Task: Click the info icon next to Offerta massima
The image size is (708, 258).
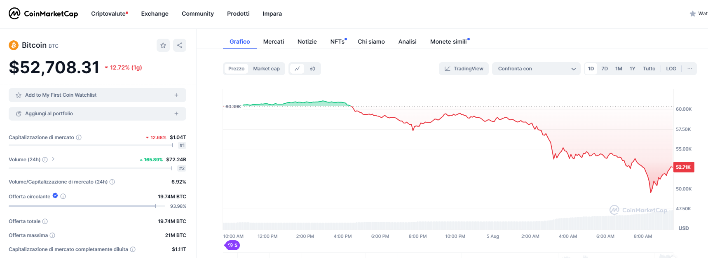Action: click(52, 235)
